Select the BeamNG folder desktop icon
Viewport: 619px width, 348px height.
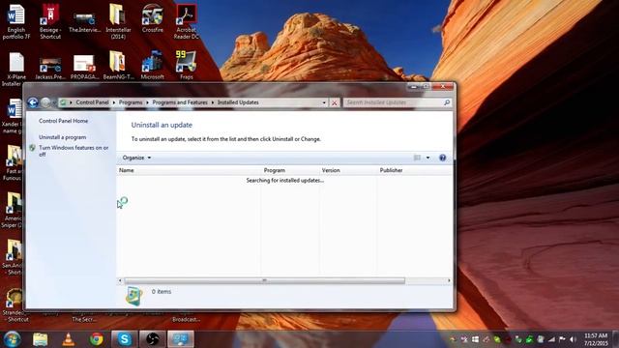click(x=118, y=66)
